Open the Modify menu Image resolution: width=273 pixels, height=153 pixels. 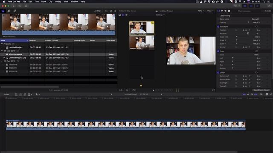58,2
